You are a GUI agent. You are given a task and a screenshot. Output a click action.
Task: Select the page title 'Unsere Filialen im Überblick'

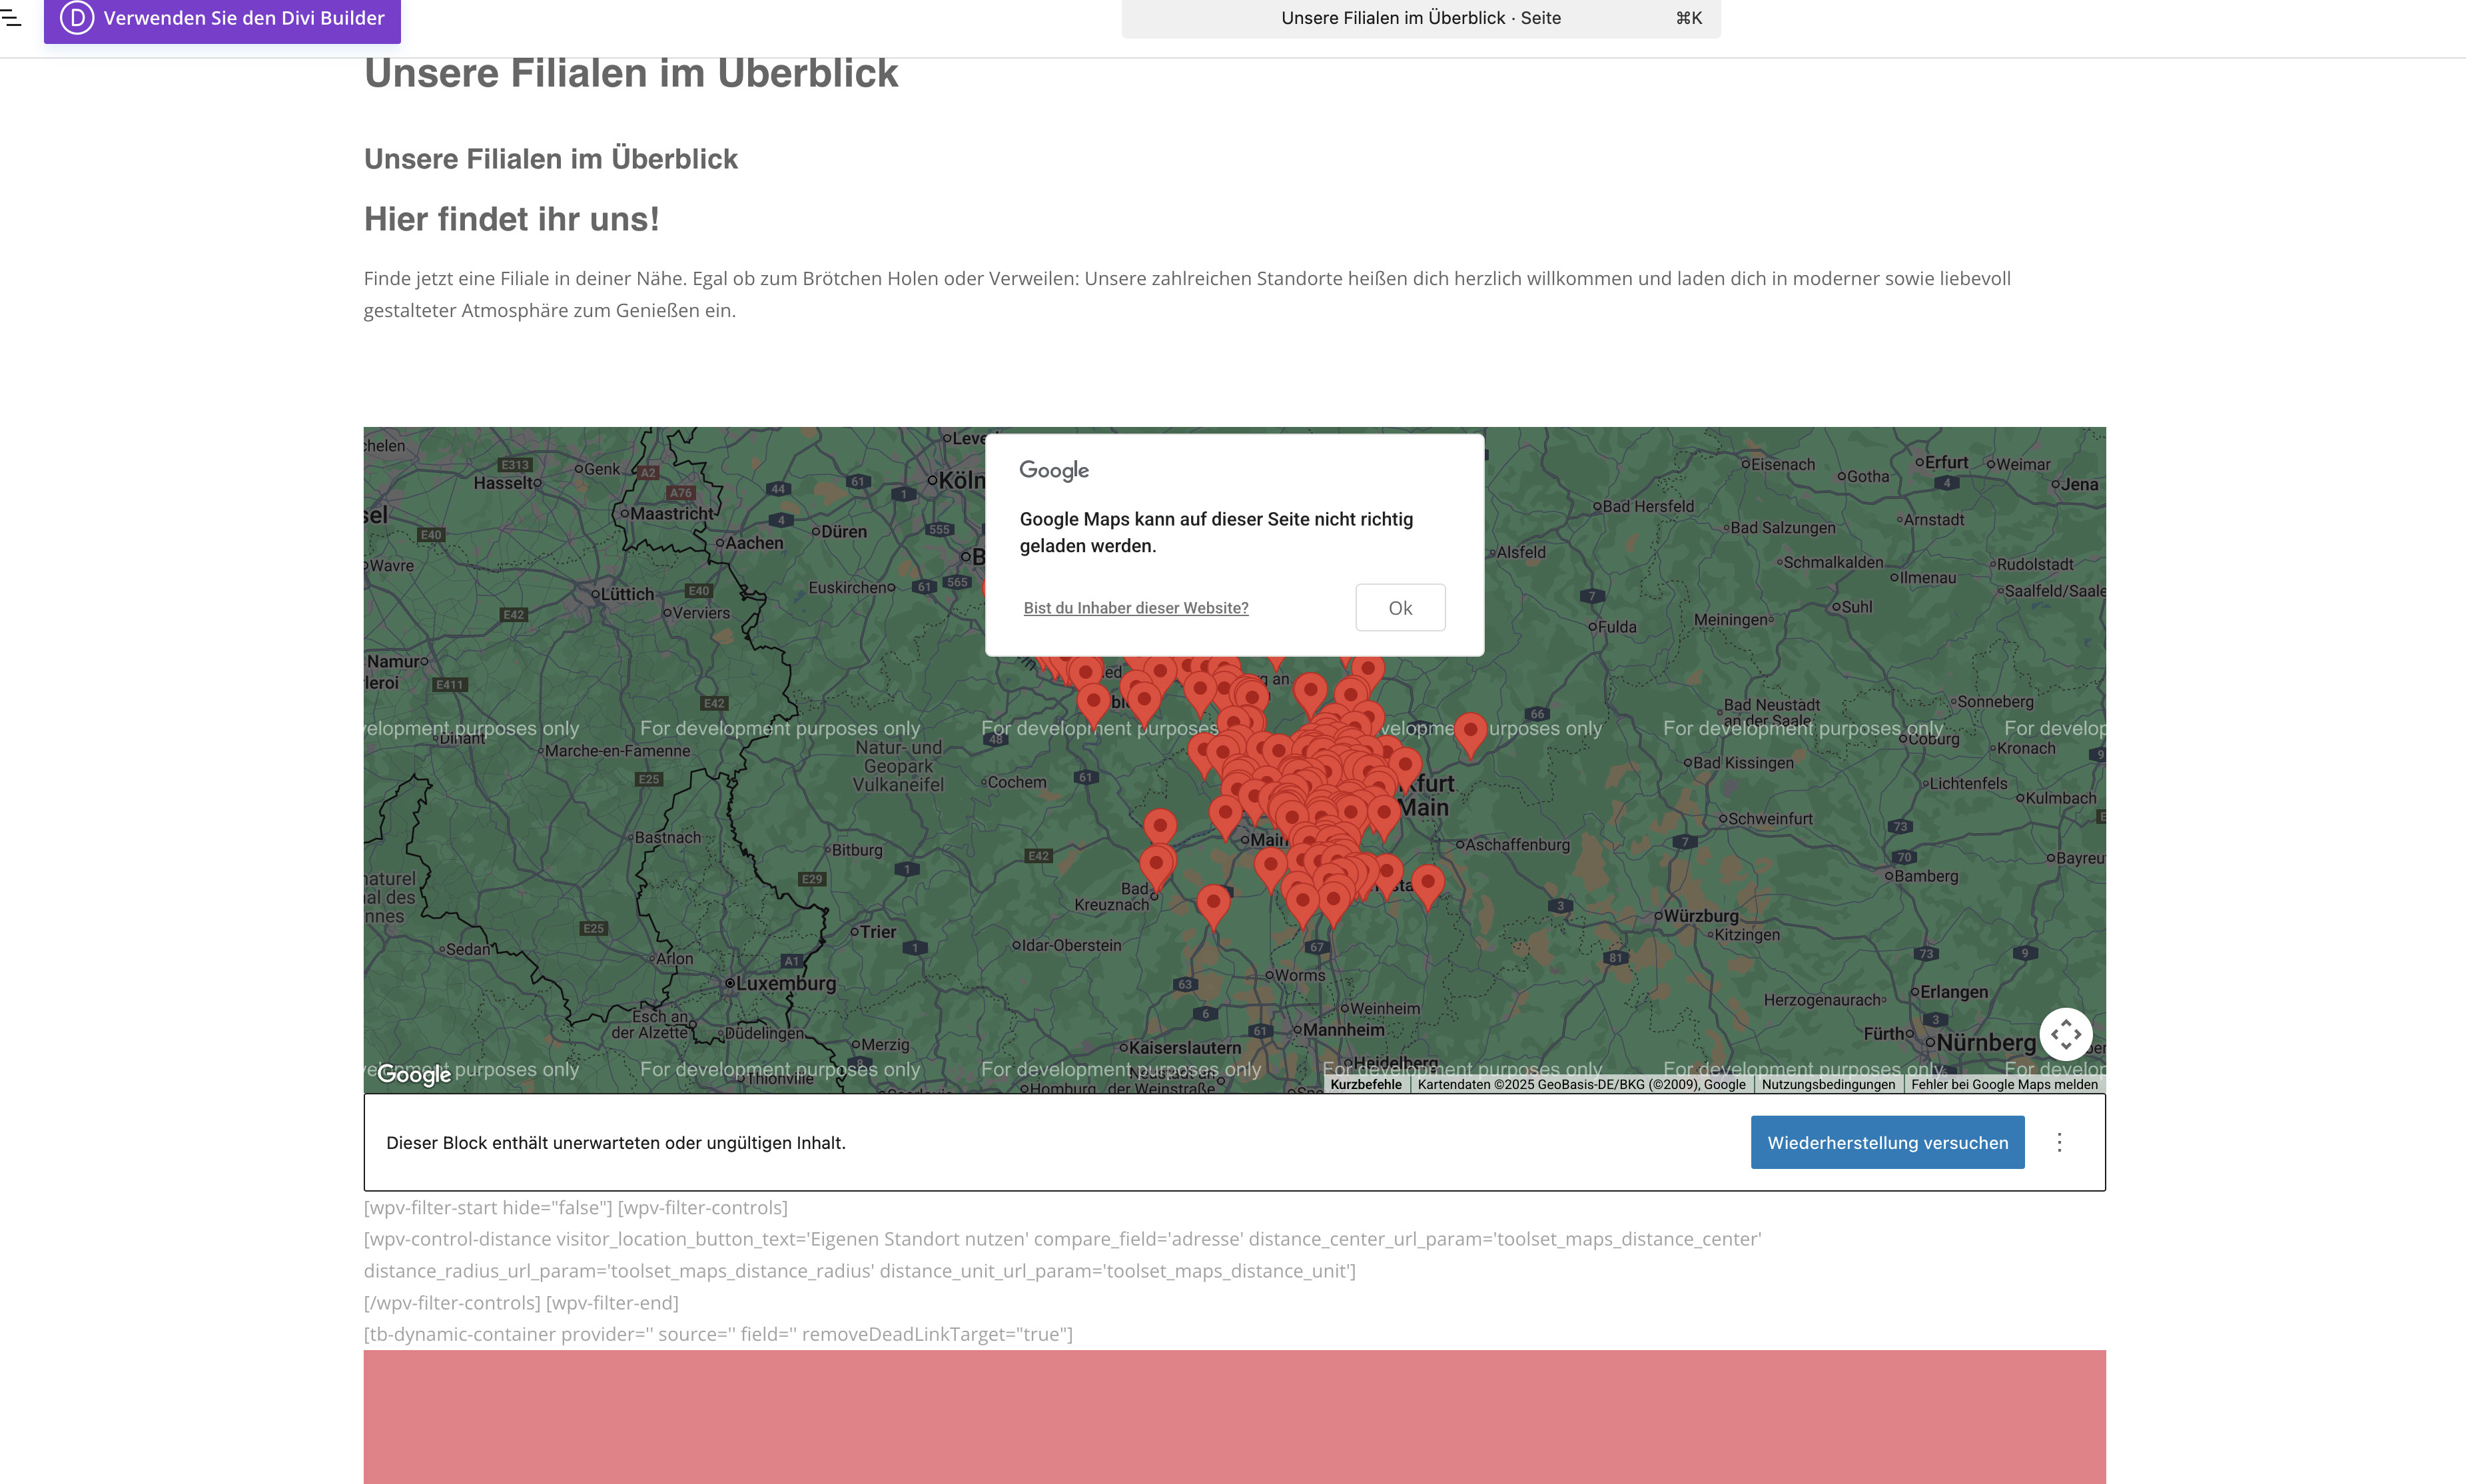click(631, 73)
